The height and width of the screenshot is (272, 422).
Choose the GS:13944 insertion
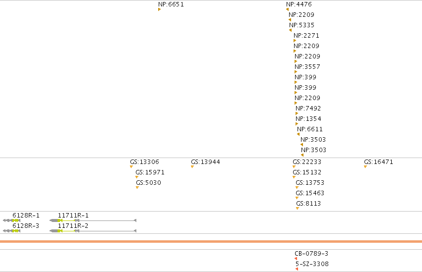click(x=205, y=162)
